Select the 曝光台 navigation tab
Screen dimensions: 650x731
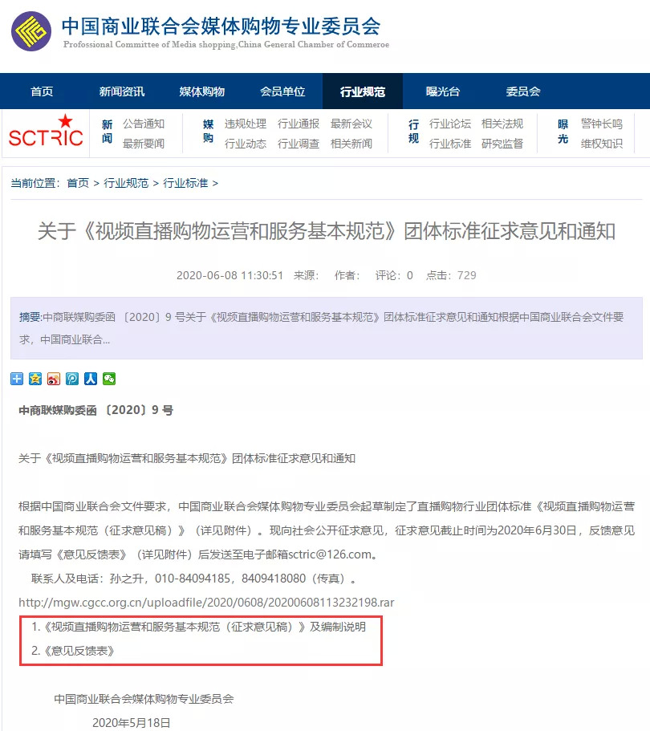(443, 91)
